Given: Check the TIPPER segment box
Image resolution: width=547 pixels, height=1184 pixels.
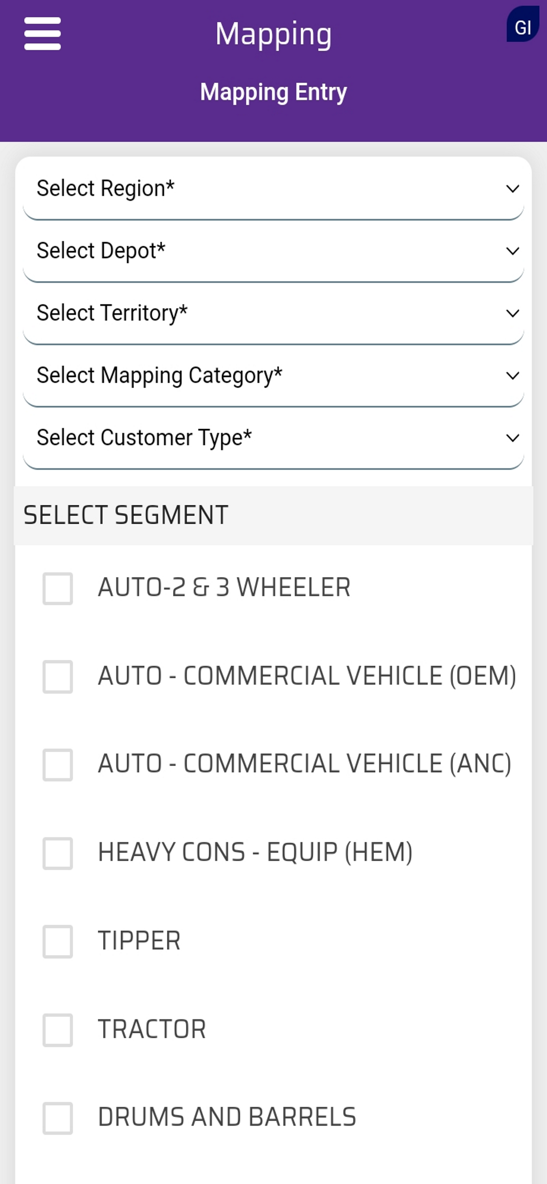Looking at the screenshot, I should pos(58,942).
